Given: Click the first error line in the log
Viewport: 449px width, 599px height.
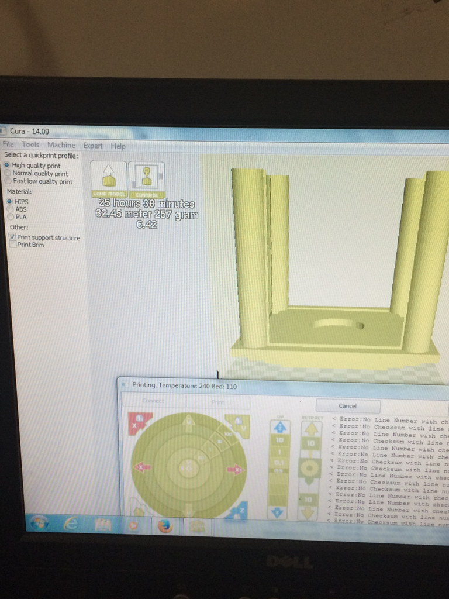Looking at the screenshot, I should pos(390,420).
